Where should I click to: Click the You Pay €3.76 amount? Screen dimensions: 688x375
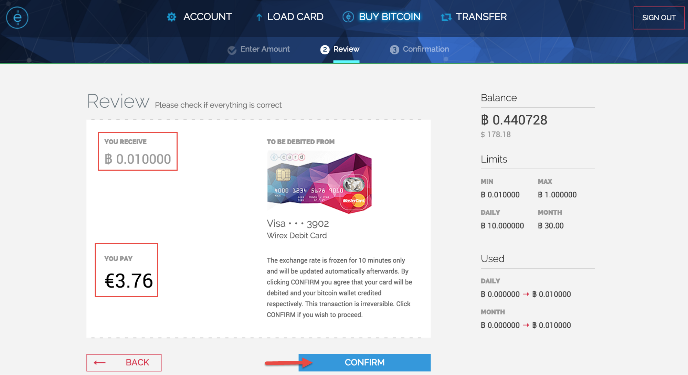click(x=128, y=281)
